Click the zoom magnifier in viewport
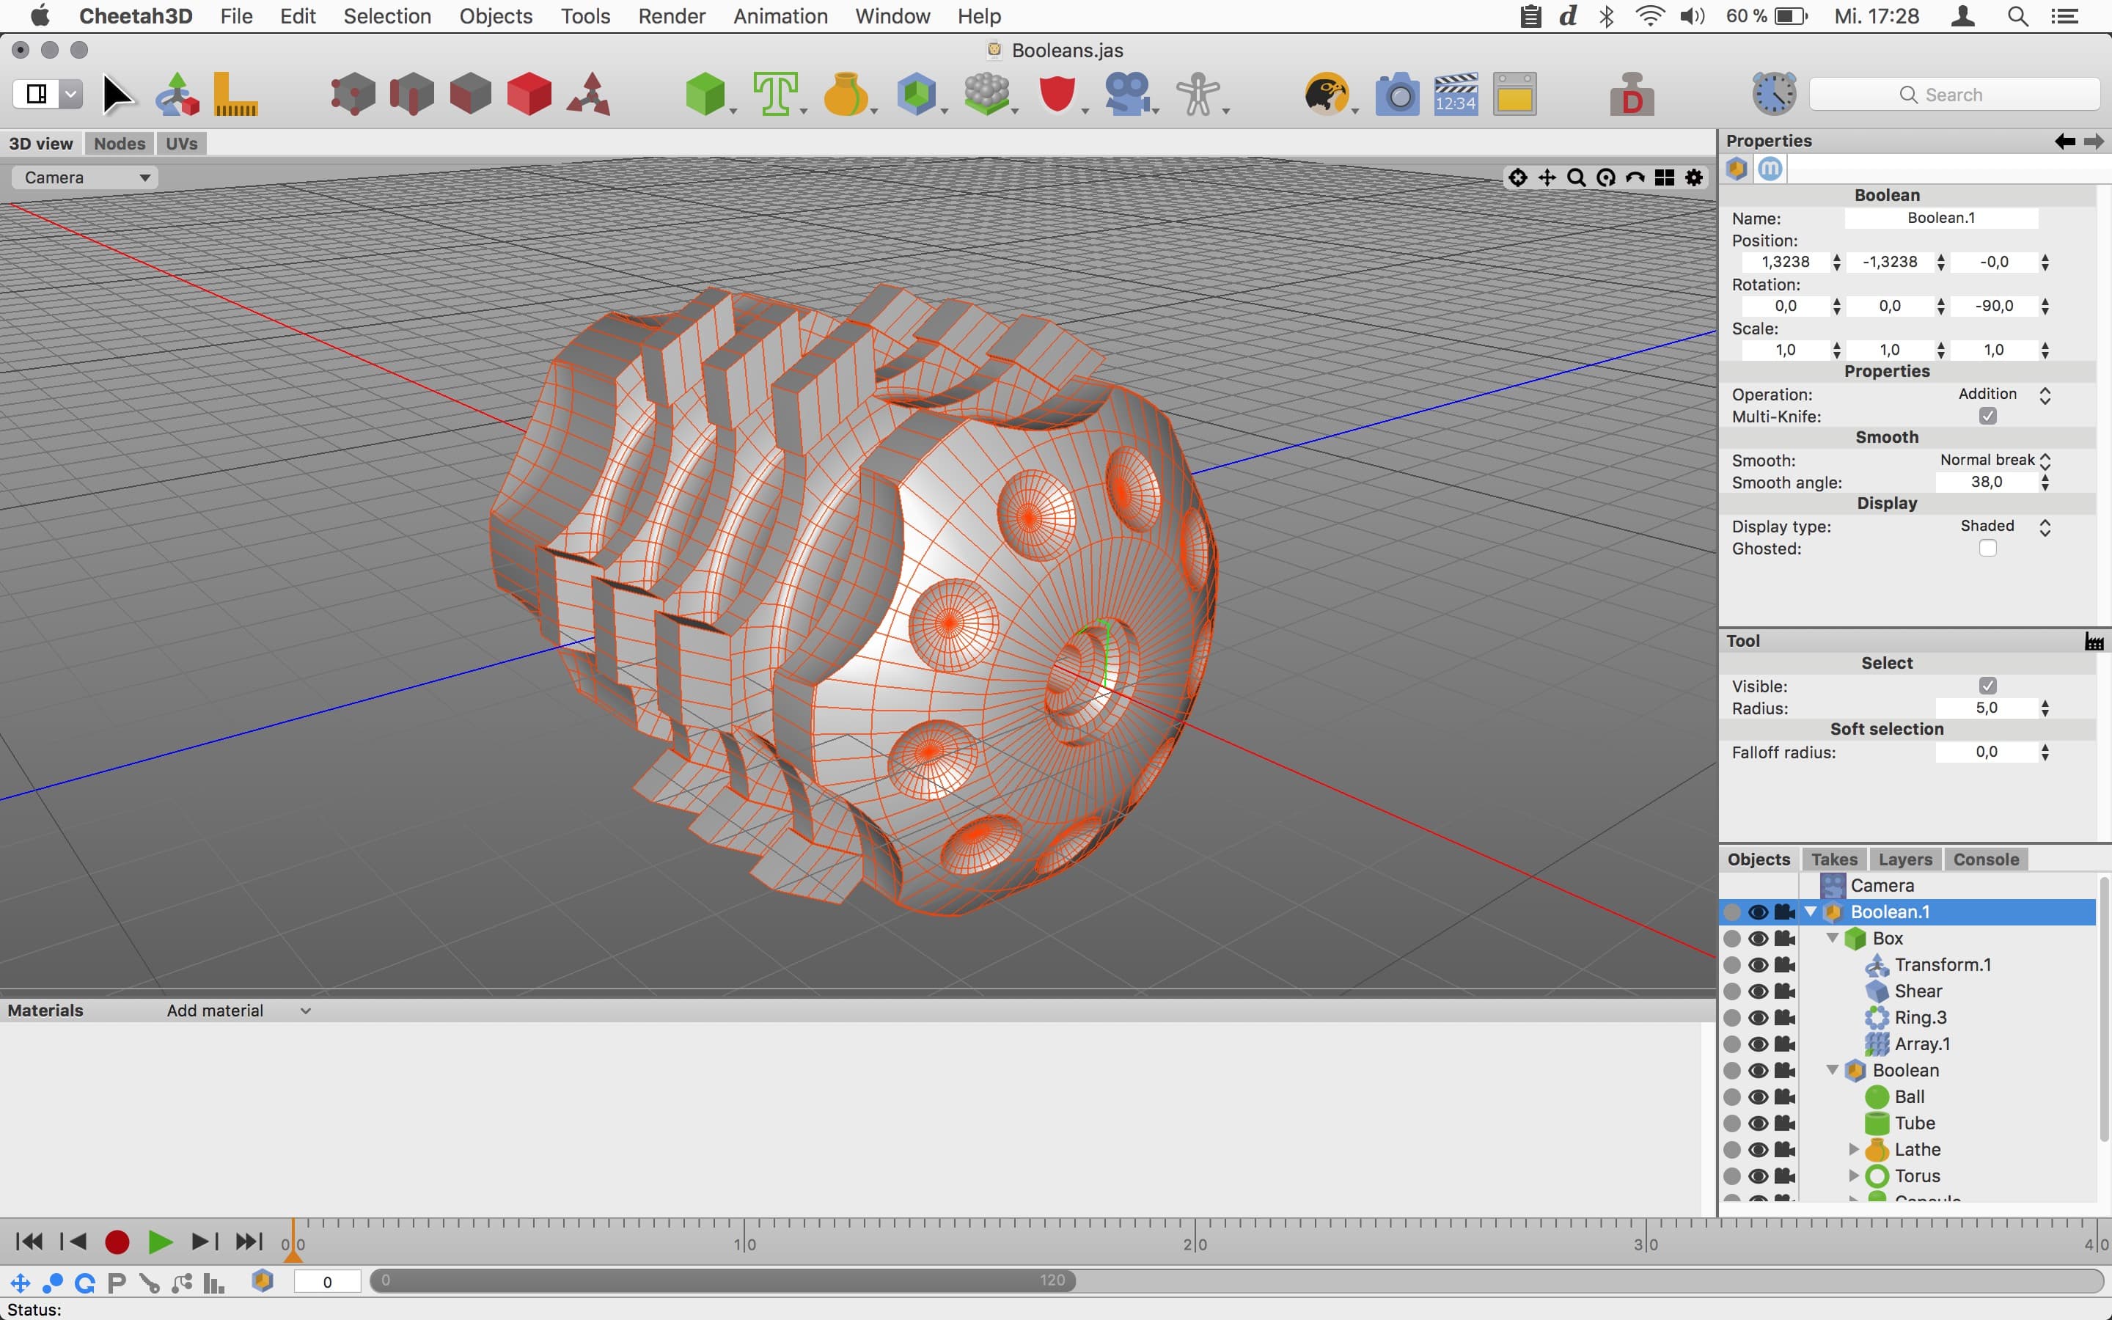This screenshot has height=1320, width=2112. click(1576, 178)
